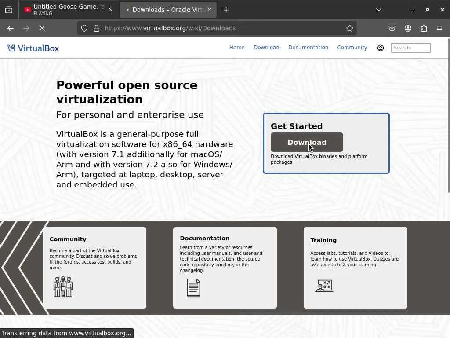View site security padlock info
Image resolution: width=450 pixels, height=338 pixels.
97,28
